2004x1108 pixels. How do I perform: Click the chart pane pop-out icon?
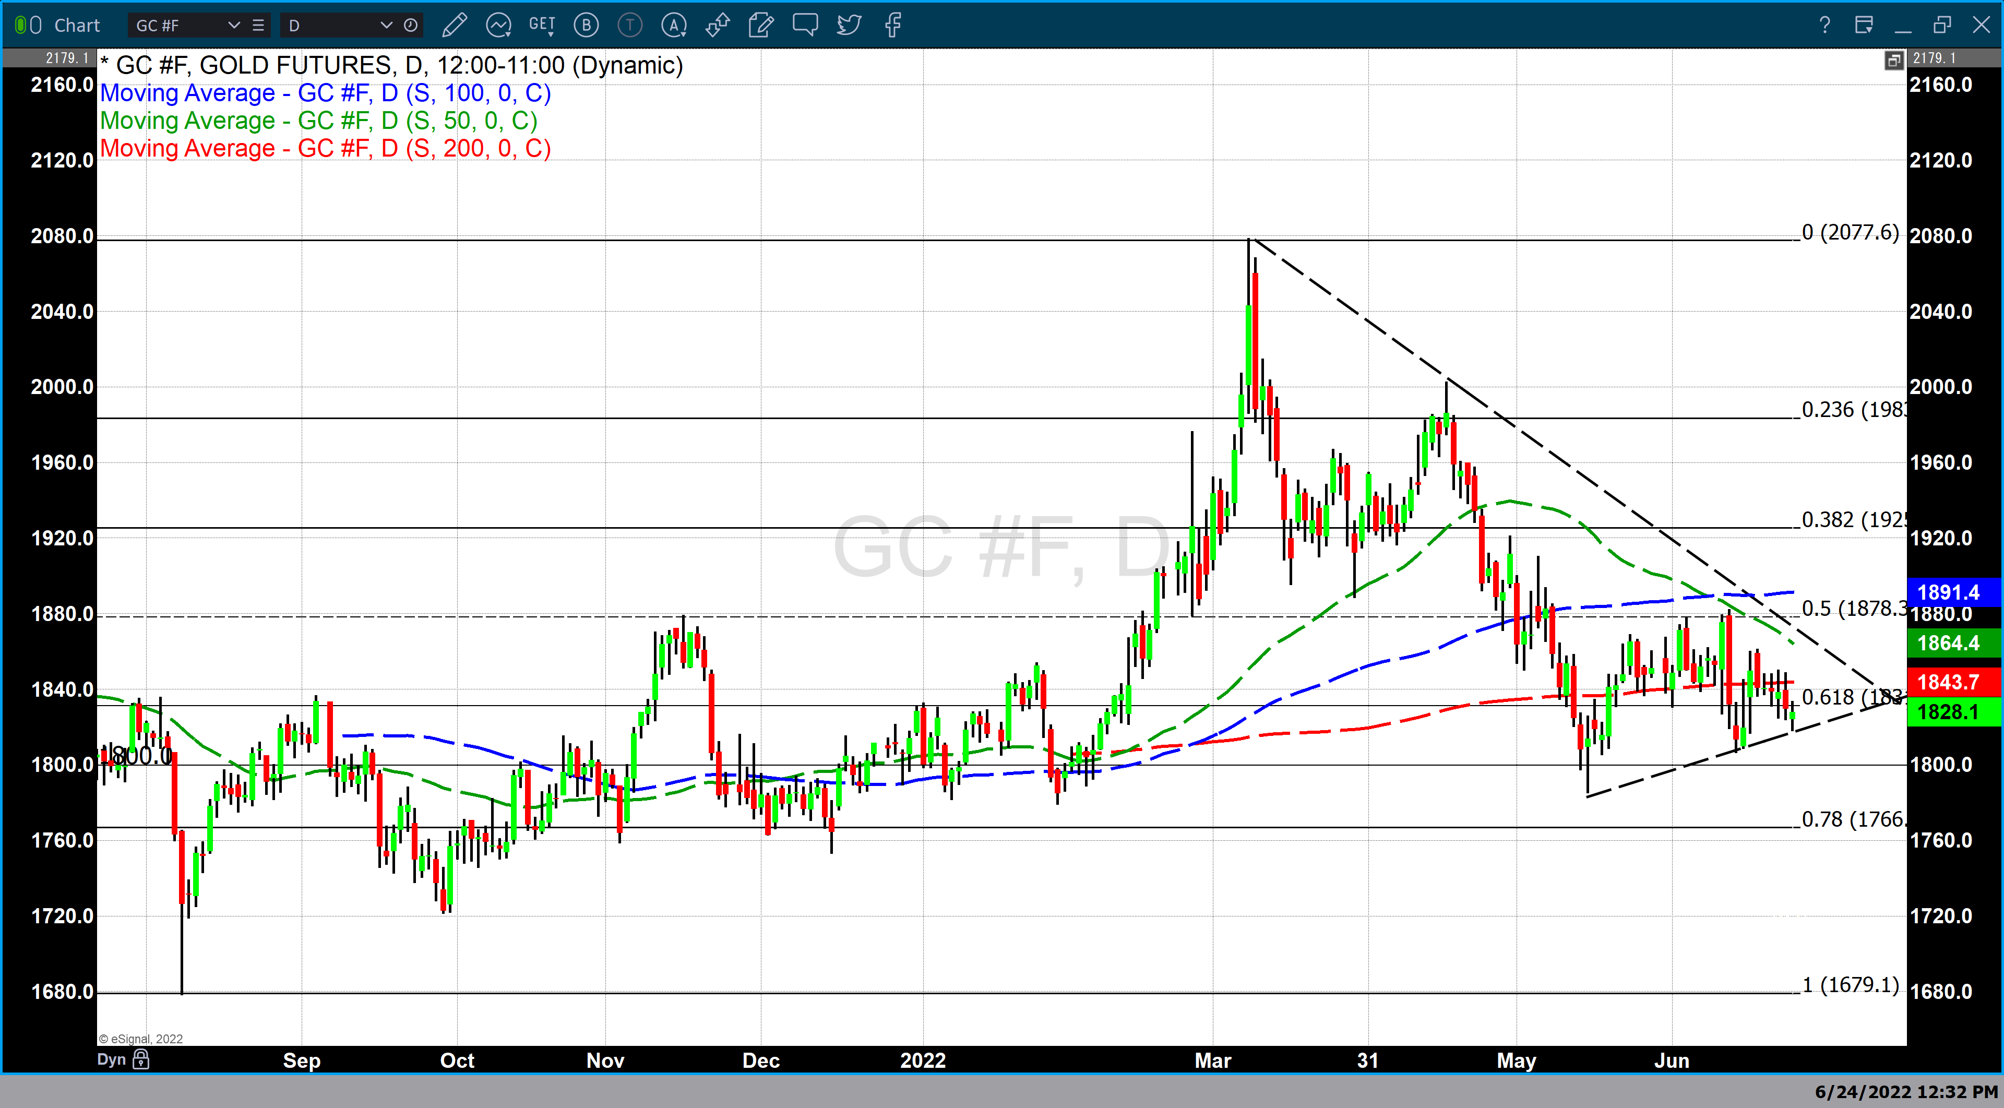point(1893,60)
